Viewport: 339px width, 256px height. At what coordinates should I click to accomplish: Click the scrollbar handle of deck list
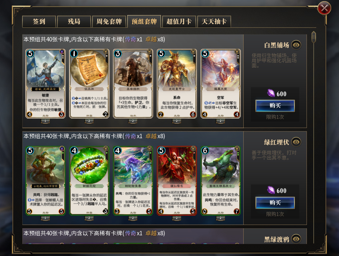pos(314,37)
